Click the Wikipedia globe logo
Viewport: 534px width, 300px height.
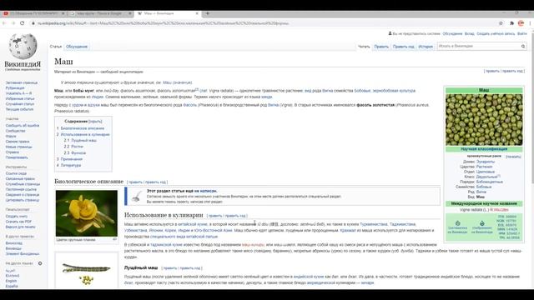pos(23,46)
